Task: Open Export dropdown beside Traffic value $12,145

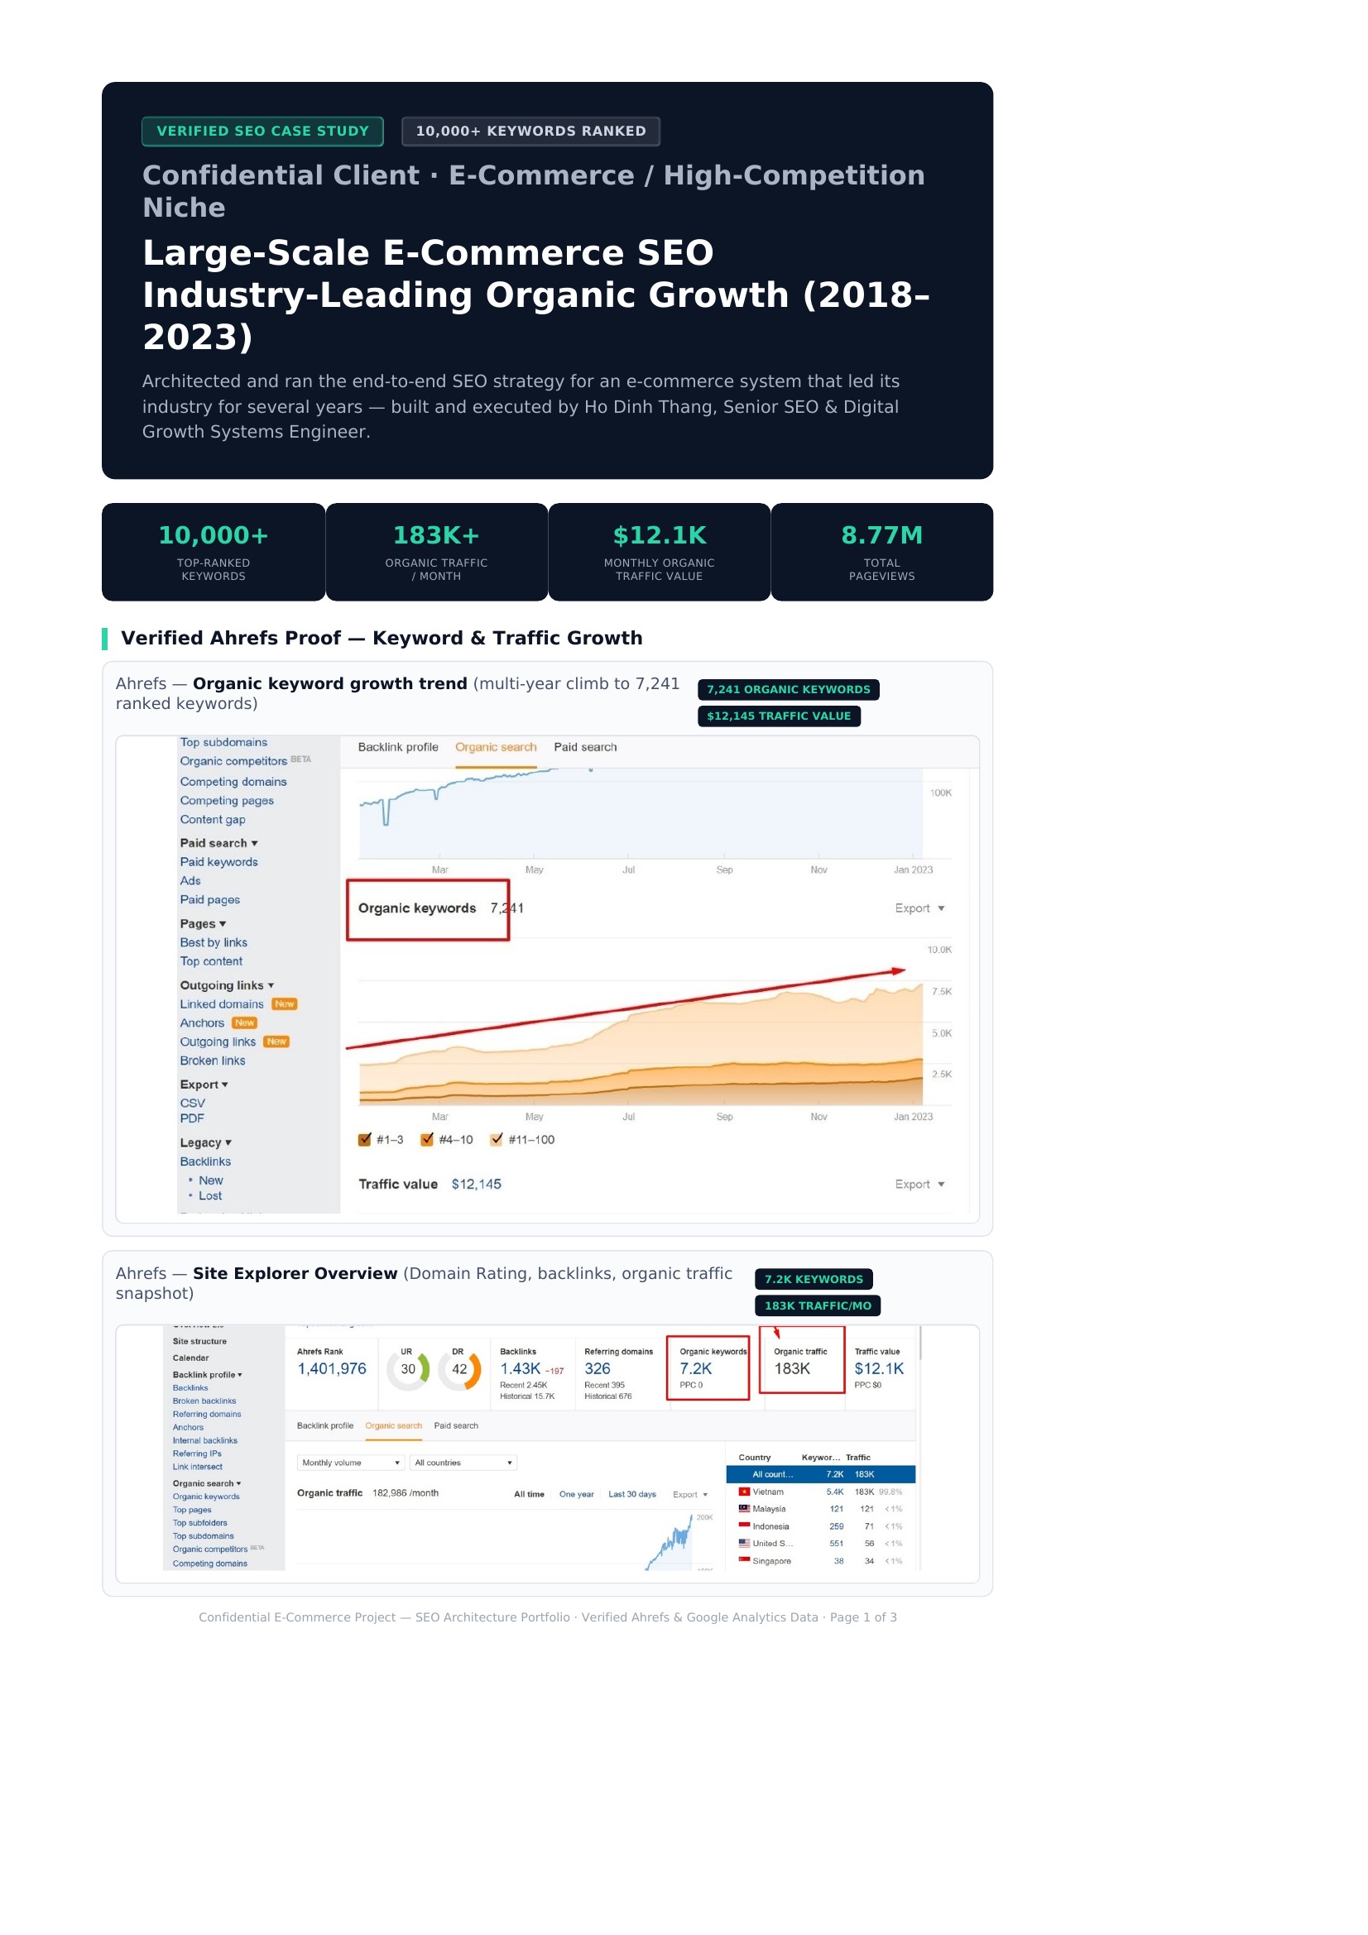Action: pyautogui.click(x=919, y=1184)
